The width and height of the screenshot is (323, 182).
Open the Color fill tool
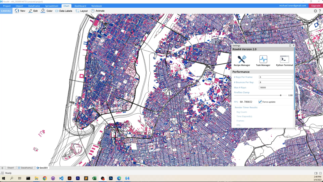[46, 11]
